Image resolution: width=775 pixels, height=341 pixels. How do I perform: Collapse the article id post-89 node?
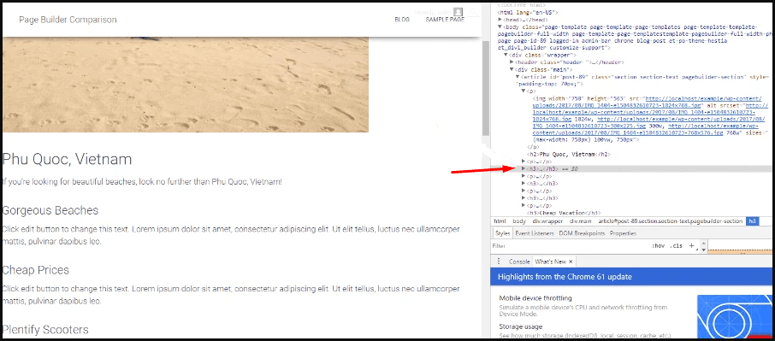pos(518,77)
